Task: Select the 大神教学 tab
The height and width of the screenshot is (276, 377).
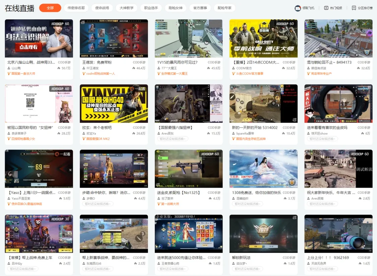Action: (127, 8)
